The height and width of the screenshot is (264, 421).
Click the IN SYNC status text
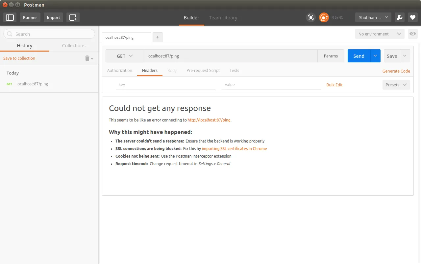tap(337, 17)
